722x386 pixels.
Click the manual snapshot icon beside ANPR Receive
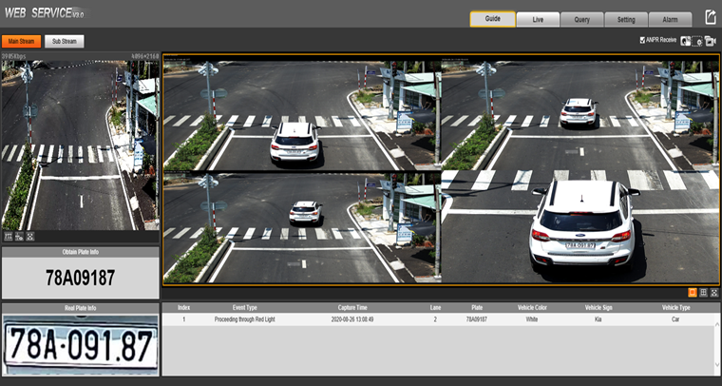(x=685, y=41)
